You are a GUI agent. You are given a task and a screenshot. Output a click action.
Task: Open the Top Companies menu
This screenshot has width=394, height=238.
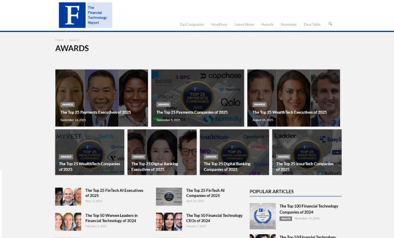point(192,24)
